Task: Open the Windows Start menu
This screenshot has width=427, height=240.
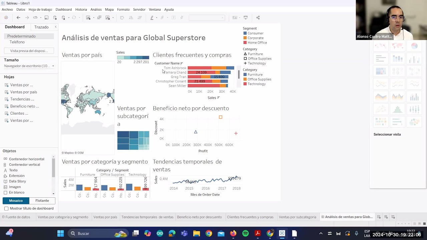Action: [60, 233]
